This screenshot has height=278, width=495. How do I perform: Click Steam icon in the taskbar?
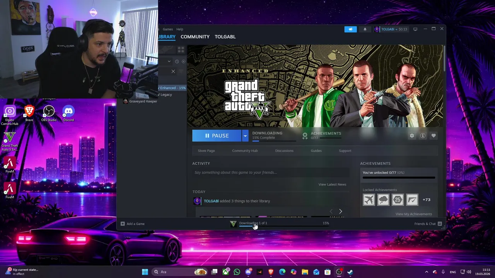coord(350,272)
